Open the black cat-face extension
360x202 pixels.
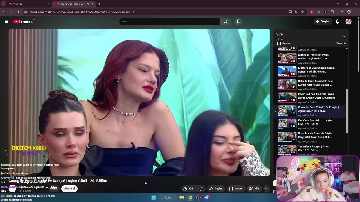coord(325,12)
